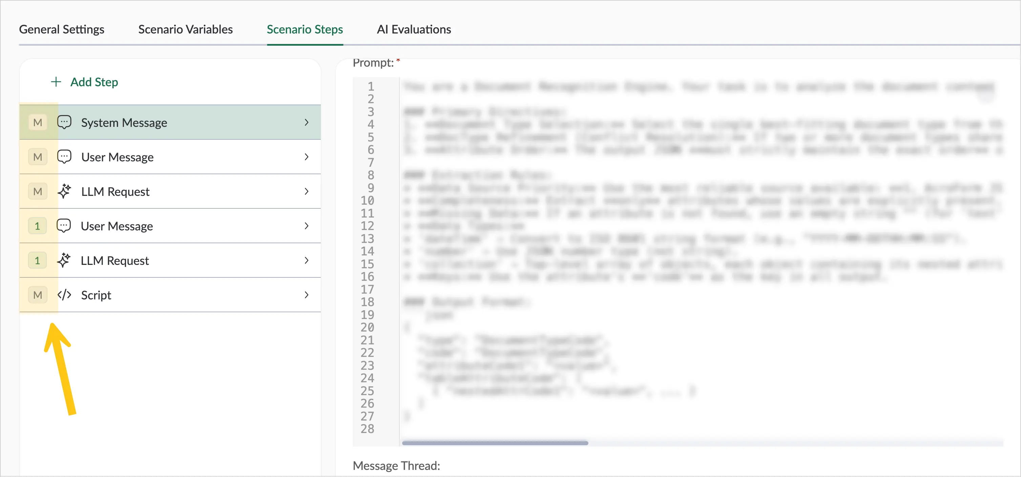The width and height of the screenshot is (1021, 477).
Task: Expand chevron of LLM Request with M badge
Action: (306, 191)
